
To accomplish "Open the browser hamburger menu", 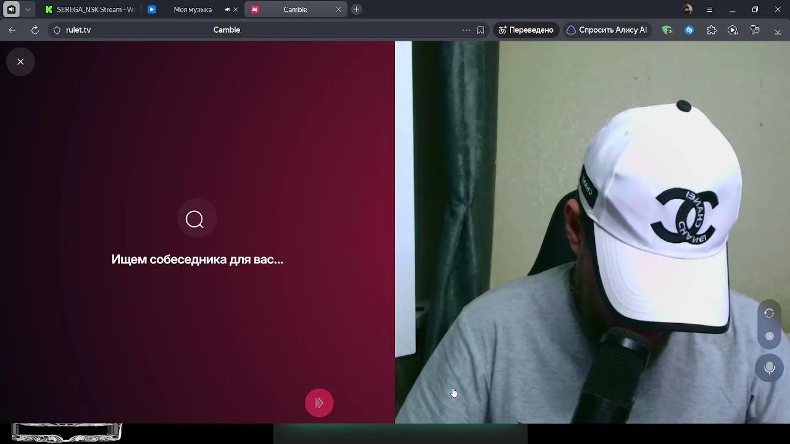I will click(710, 9).
